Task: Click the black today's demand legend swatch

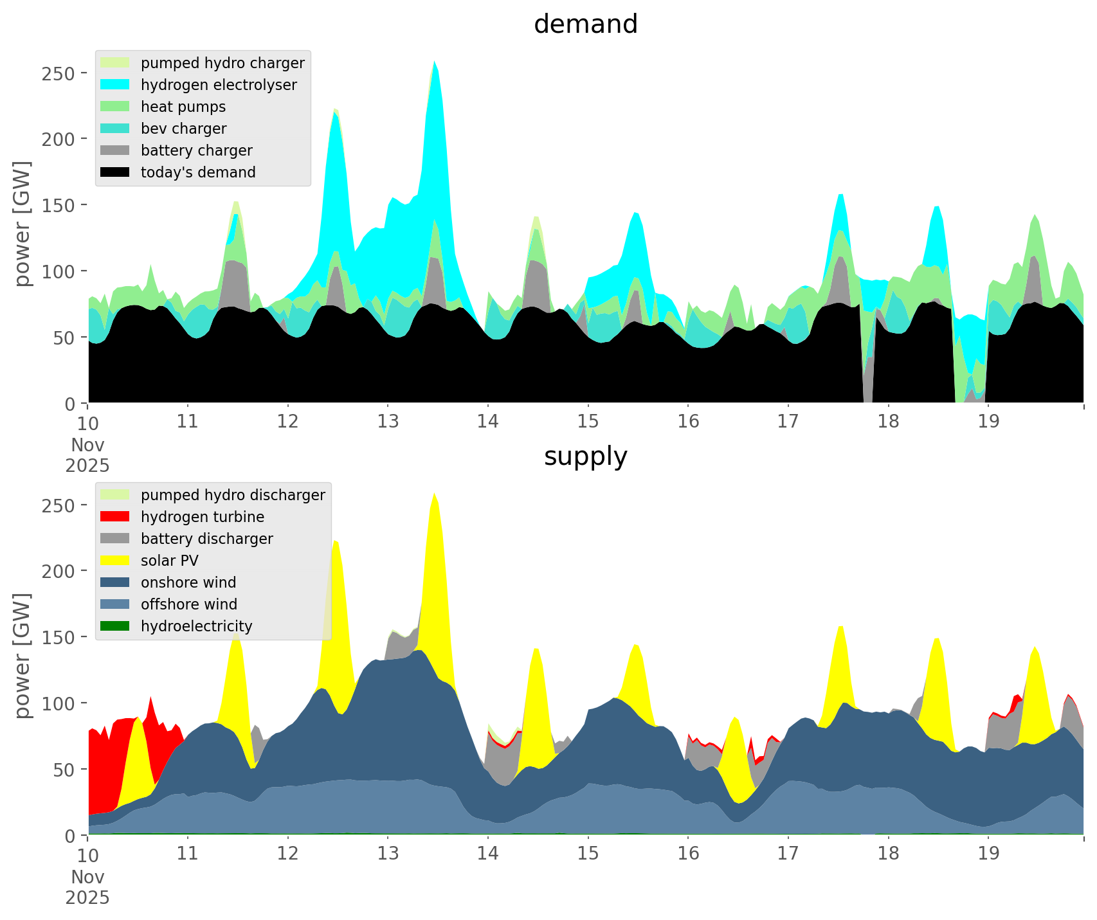Action: tap(115, 172)
